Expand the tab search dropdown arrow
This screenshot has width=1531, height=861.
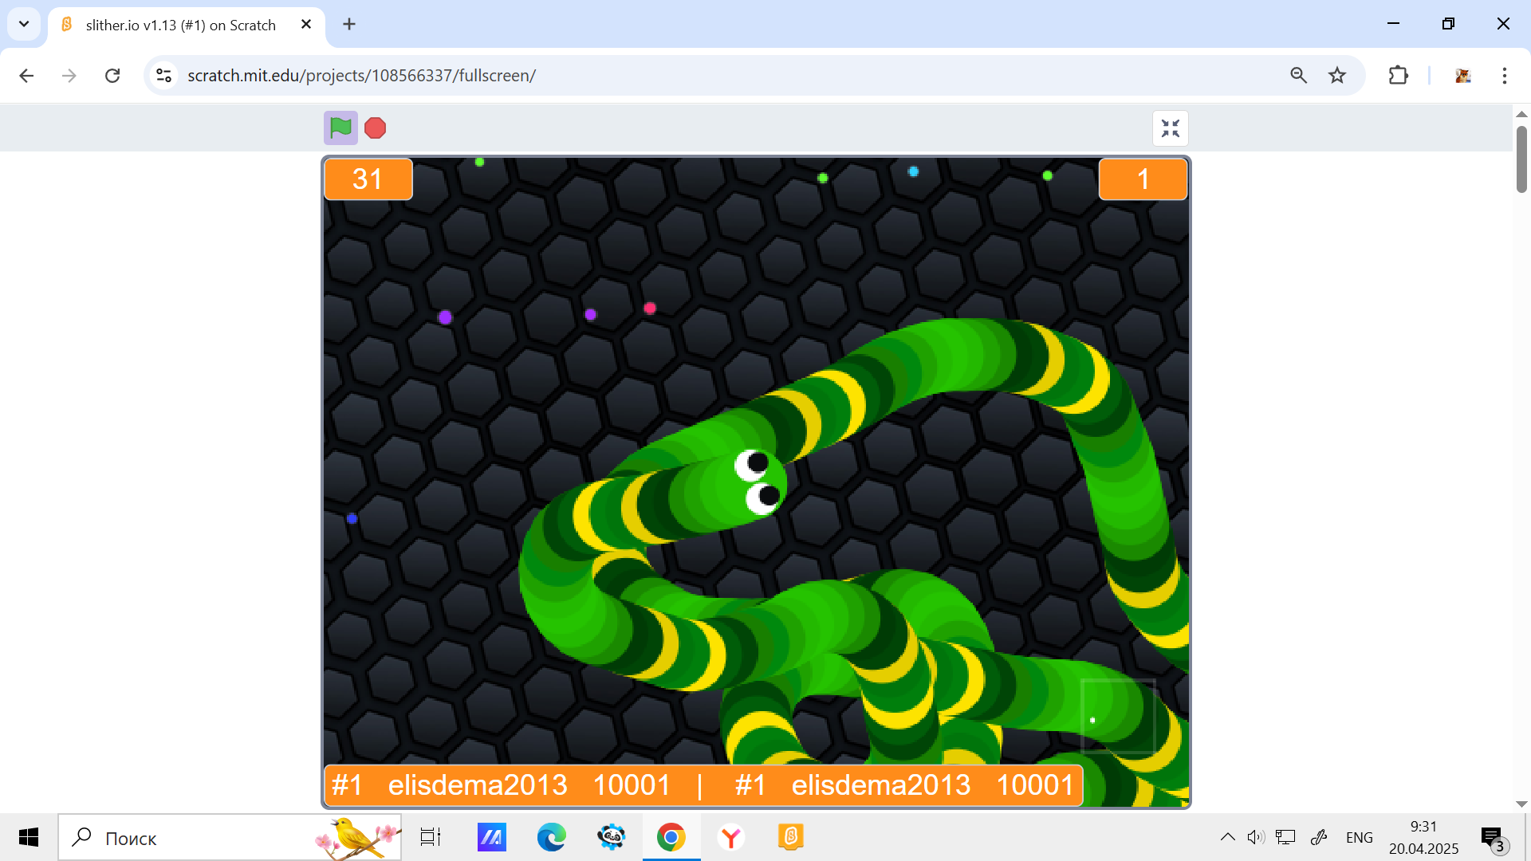pyautogui.click(x=24, y=24)
